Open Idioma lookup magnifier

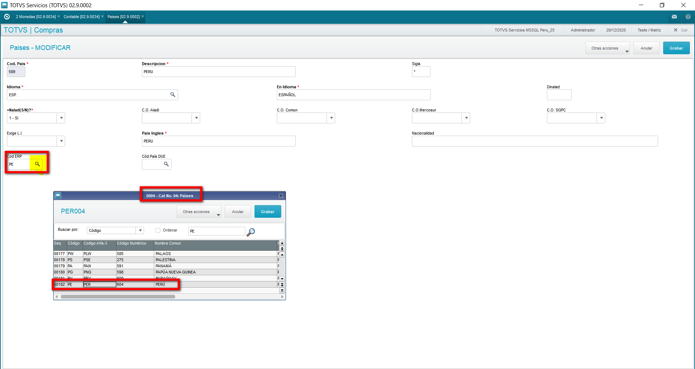pos(173,94)
